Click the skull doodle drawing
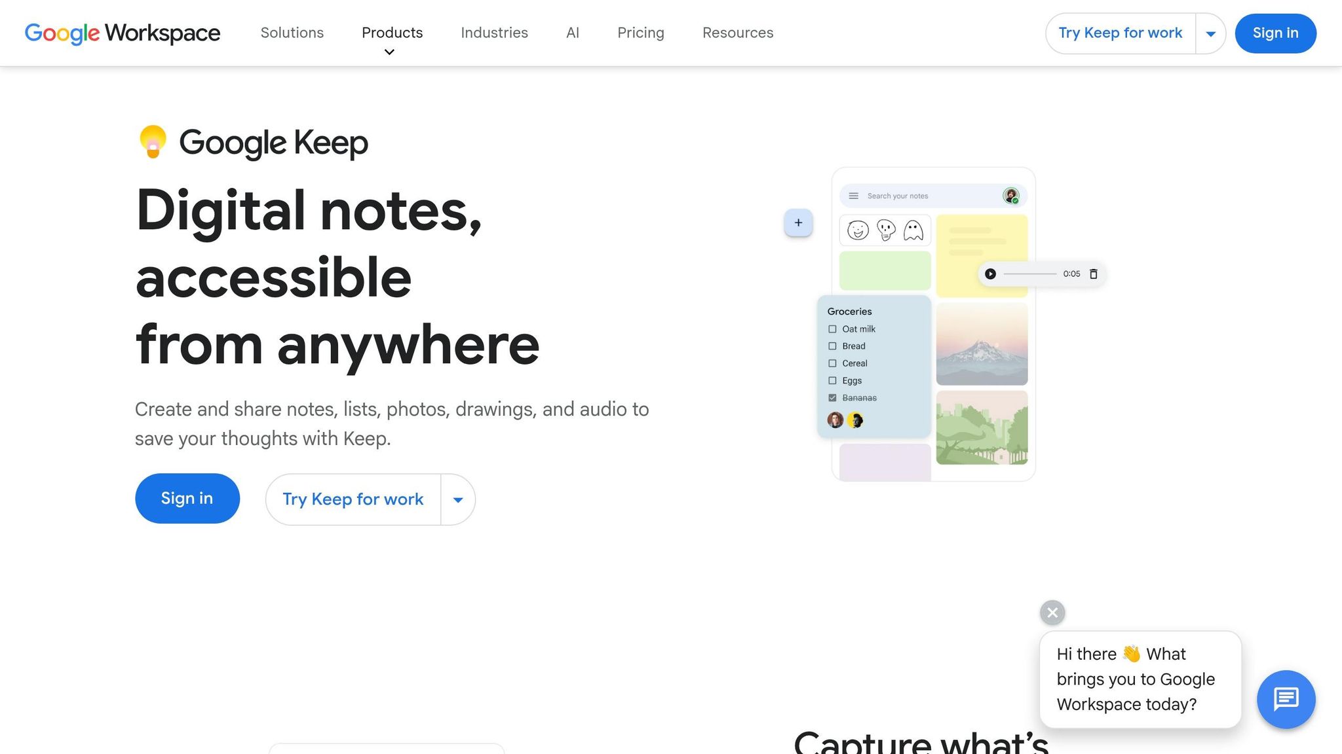This screenshot has height=754, width=1342. [x=886, y=230]
